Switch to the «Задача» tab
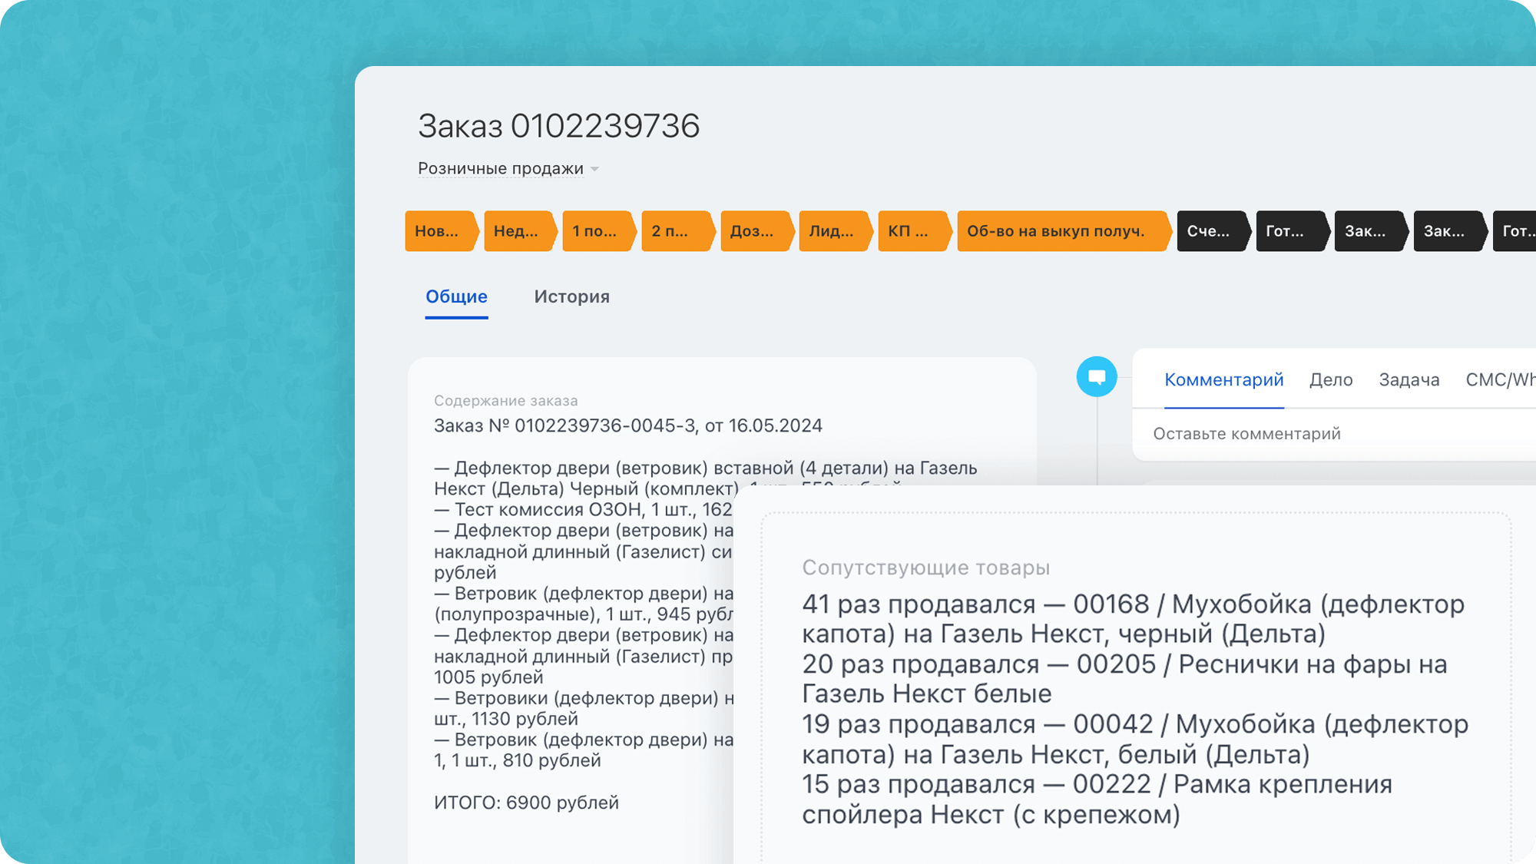 coord(1409,379)
